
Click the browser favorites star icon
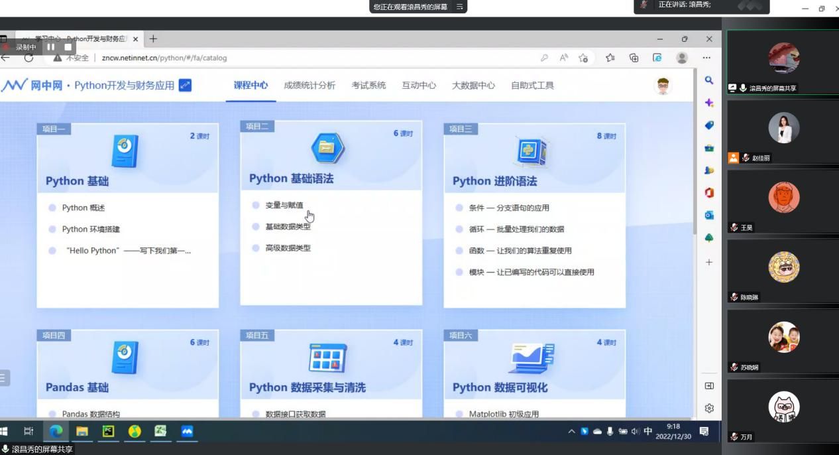coord(583,58)
